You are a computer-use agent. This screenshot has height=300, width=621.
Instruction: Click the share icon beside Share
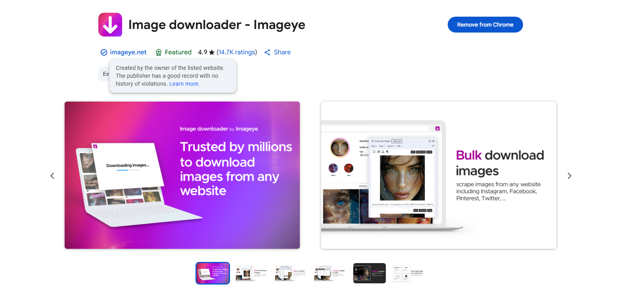point(267,52)
